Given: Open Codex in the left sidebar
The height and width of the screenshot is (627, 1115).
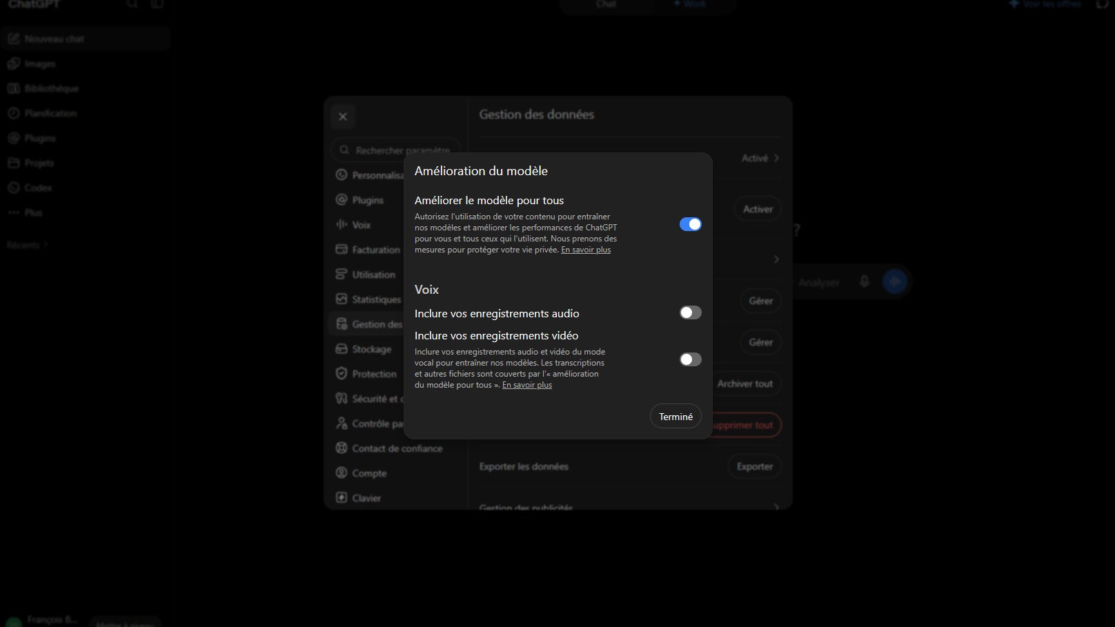Looking at the screenshot, I should [x=86, y=188].
